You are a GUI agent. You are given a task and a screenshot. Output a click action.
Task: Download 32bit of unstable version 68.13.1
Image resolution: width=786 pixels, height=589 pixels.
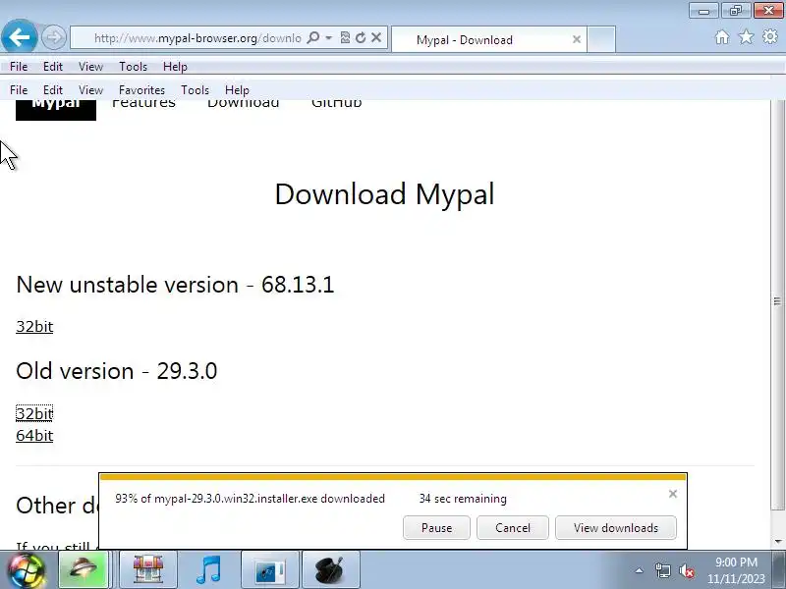click(x=34, y=327)
